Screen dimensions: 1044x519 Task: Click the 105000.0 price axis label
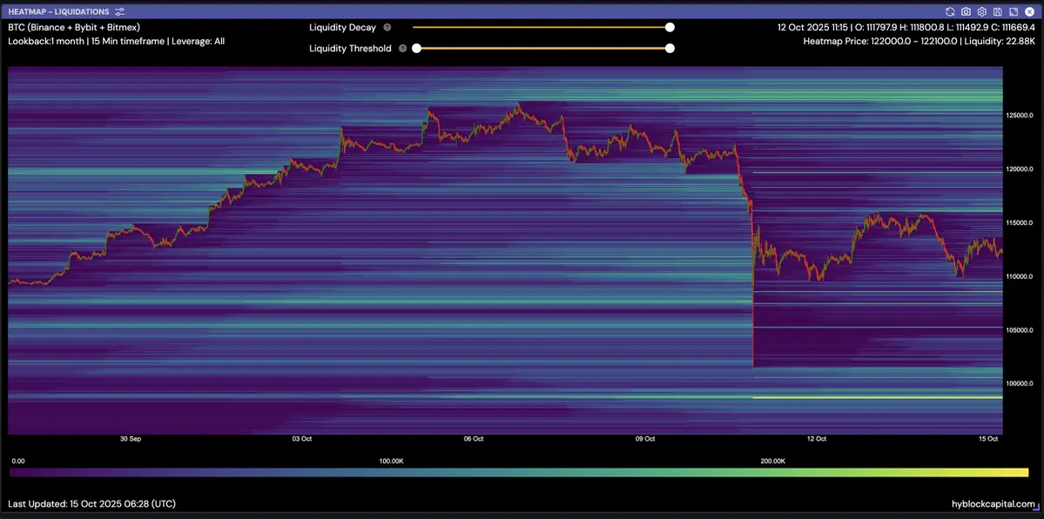tap(1020, 330)
